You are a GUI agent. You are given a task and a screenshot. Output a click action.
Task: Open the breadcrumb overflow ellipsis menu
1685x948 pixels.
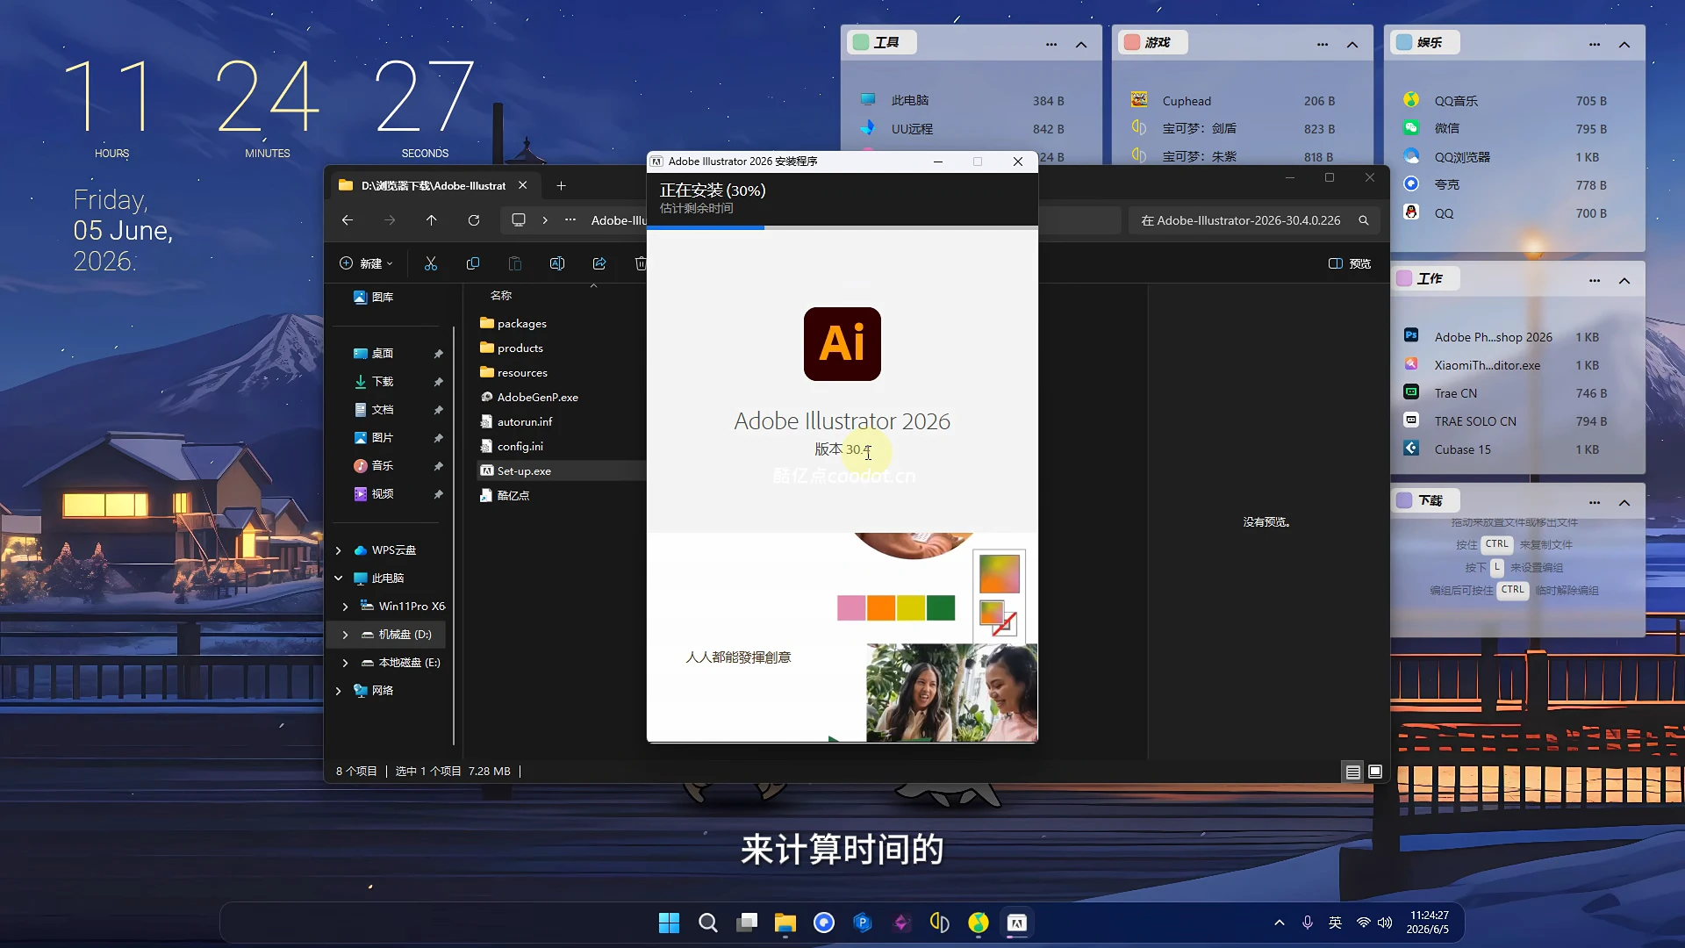(x=570, y=220)
